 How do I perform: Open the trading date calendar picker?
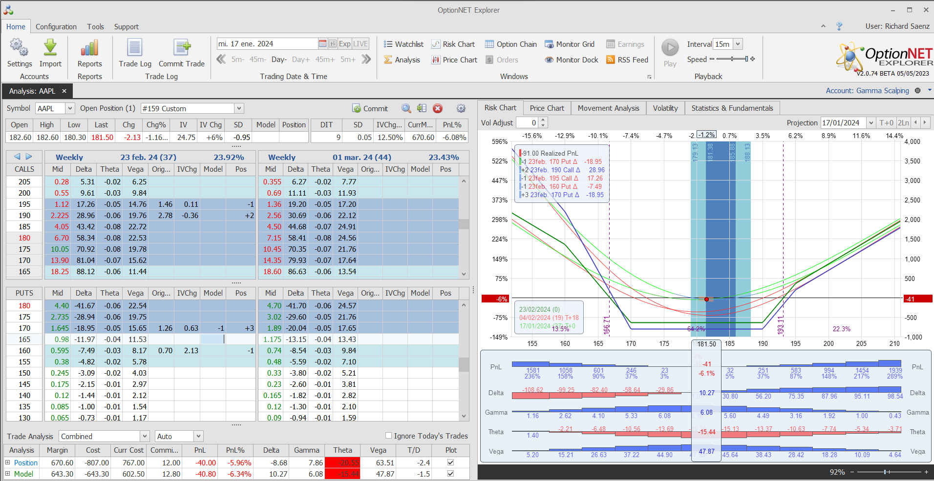pos(322,44)
